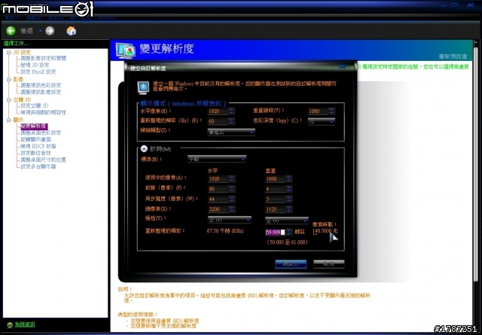
Task: Collapse the 顯示 tree node
Action: click(9, 120)
